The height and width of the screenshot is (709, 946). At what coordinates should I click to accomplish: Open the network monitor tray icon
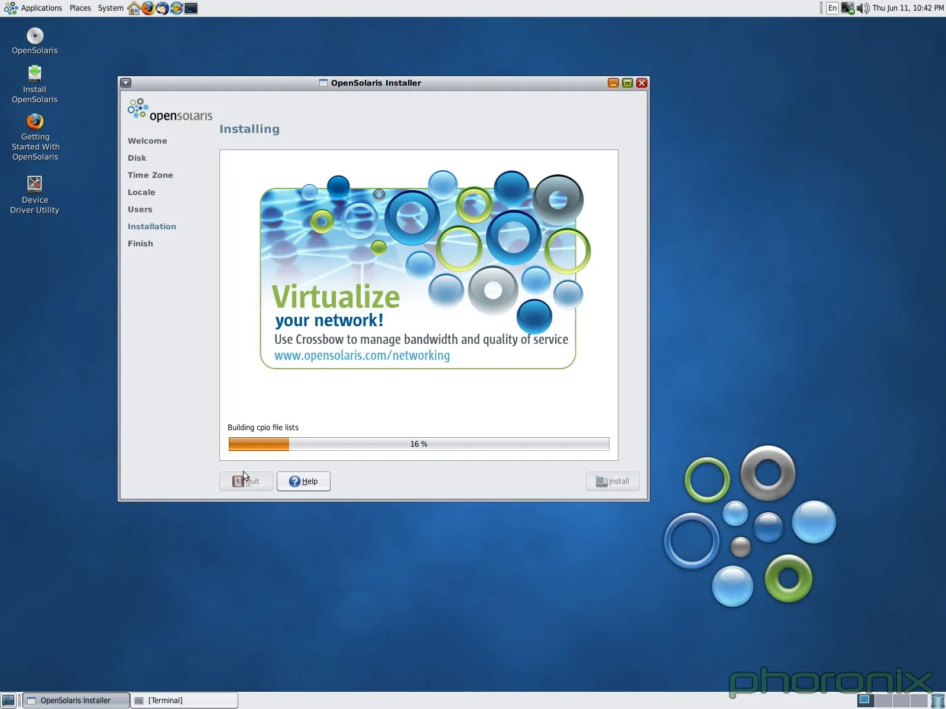click(x=848, y=8)
